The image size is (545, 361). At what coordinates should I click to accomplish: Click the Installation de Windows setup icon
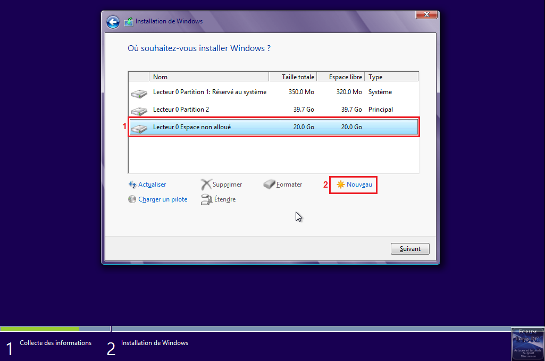click(129, 22)
